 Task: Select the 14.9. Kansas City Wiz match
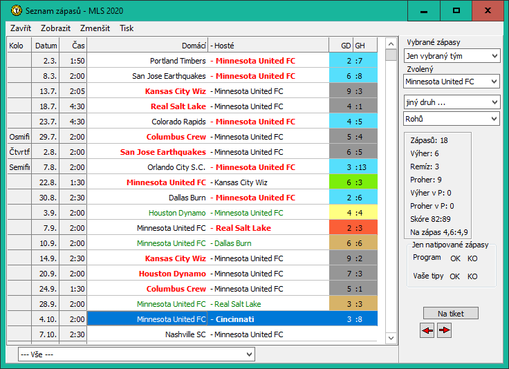point(192,258)
